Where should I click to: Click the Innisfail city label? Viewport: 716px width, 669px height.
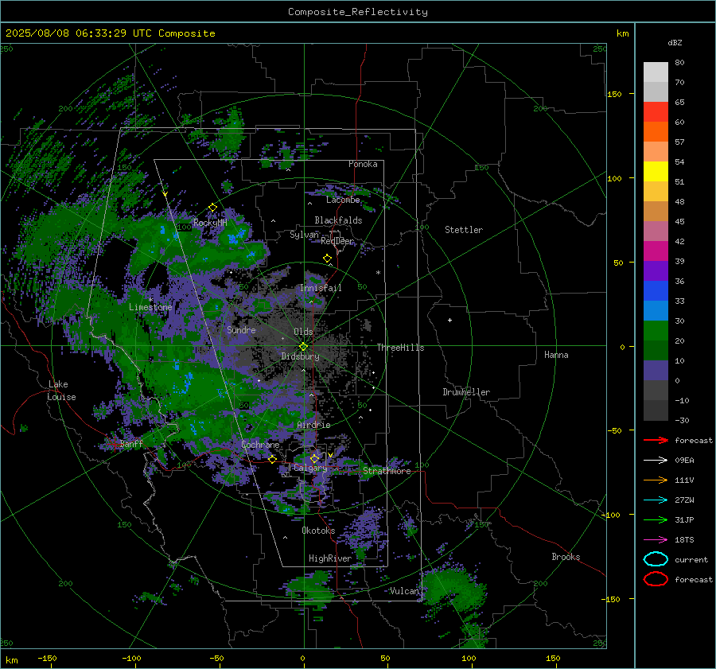pos(321,288)
